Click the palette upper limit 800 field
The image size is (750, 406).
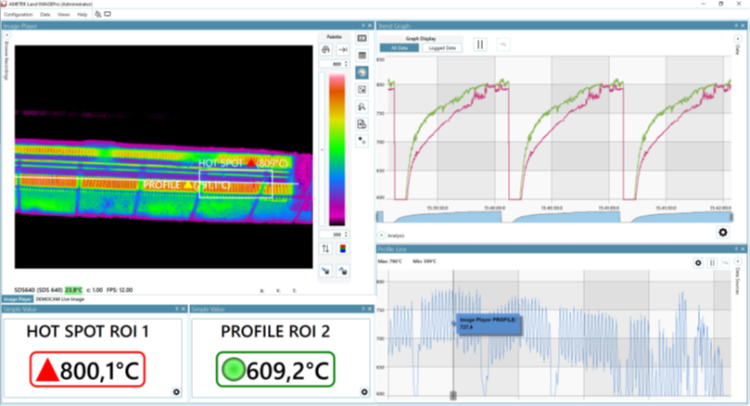coord(332,64)
